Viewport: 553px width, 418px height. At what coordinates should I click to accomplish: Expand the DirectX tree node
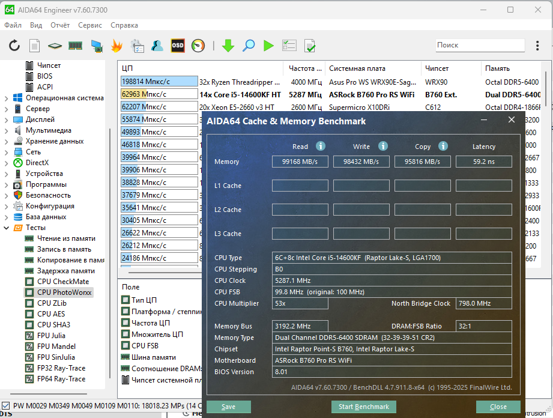coord(7,163)
